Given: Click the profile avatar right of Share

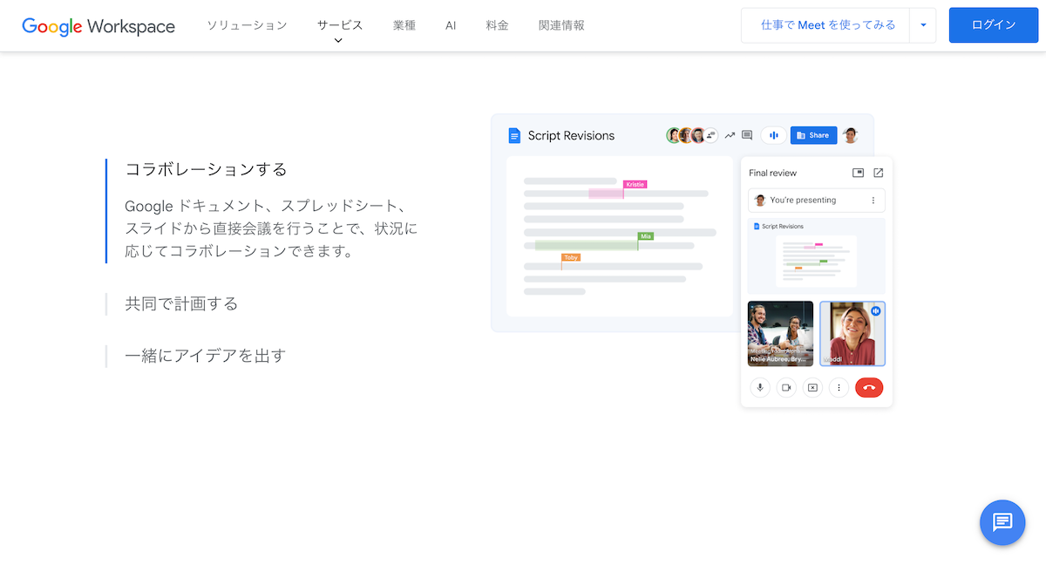Looking at the screenshot, I should pyautogui.click(x=851, y=135).
